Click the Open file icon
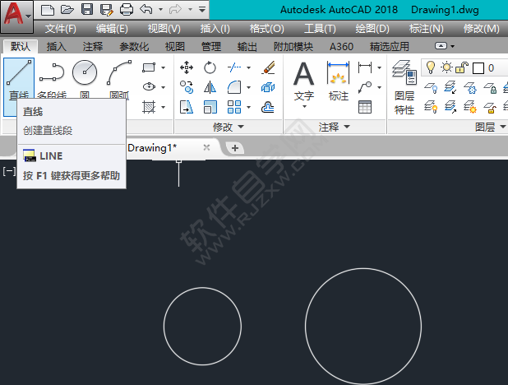The width and height of the screenshot is (508, 385). [67, 10]
